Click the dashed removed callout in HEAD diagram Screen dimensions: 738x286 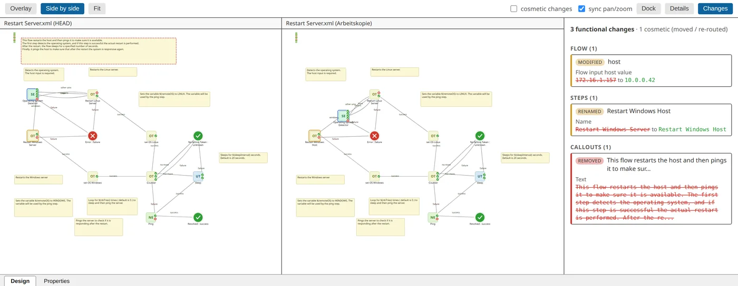coord(99,50)
